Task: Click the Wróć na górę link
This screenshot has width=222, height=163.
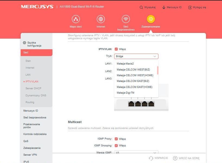Action: pos(186,158)
